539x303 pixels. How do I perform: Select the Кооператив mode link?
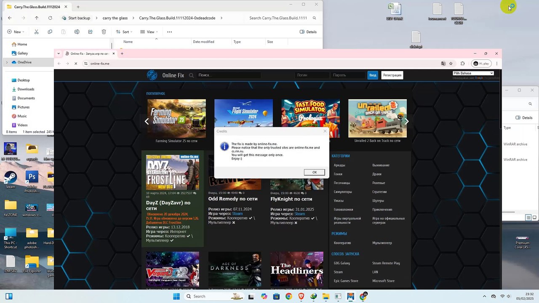pos(342,243)
